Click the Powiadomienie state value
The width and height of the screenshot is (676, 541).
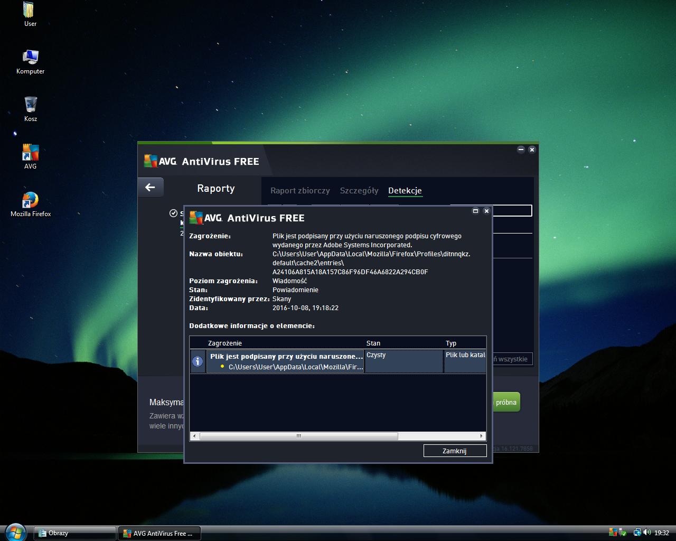pyautogui.click(x=295, y=290)
